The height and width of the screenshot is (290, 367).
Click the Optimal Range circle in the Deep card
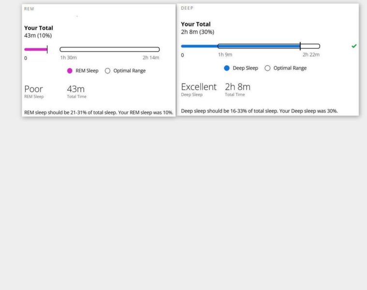coord(267,68)
